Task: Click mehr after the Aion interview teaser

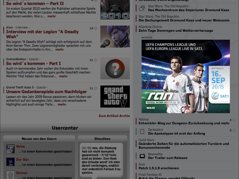Action: (59, 49)
